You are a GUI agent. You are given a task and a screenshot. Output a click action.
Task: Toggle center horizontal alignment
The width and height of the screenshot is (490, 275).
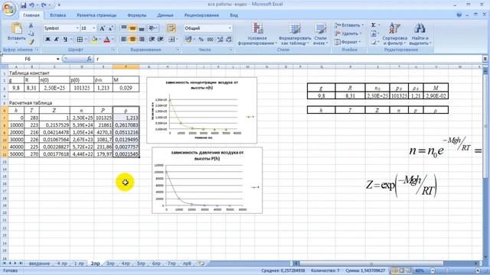[x=132, y=39]
